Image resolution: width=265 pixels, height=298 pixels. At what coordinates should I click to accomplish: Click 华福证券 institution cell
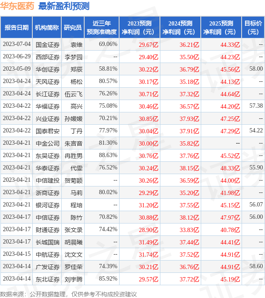[48, 106]
